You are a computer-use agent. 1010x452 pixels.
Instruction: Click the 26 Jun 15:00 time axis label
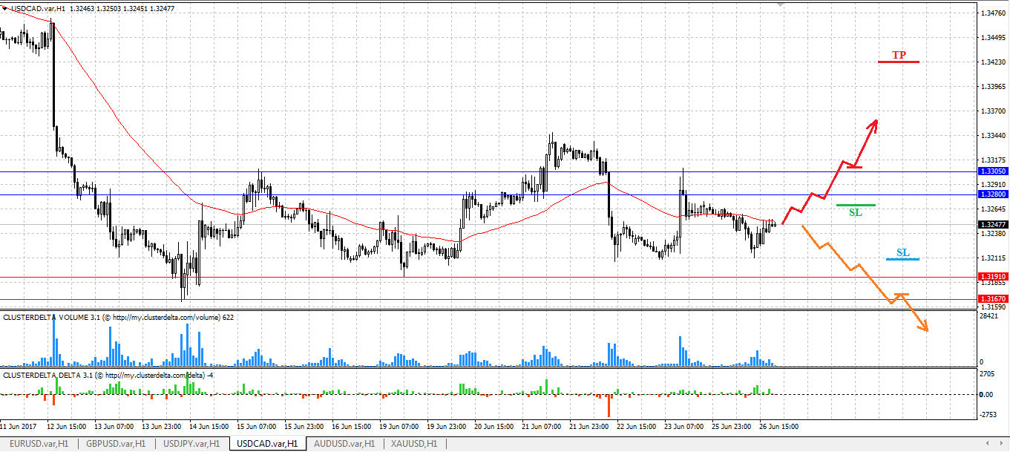click(781, 427)
